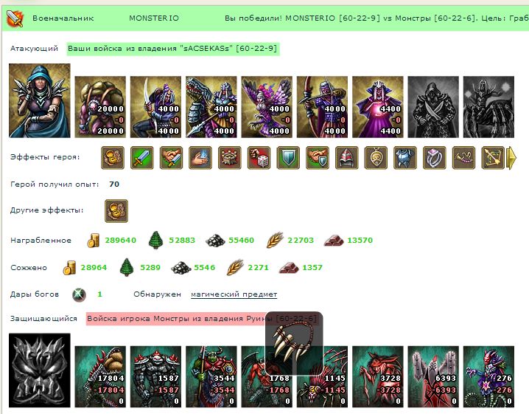
Task: Select the castle fortress effect icon
Action: coord(230,157)
